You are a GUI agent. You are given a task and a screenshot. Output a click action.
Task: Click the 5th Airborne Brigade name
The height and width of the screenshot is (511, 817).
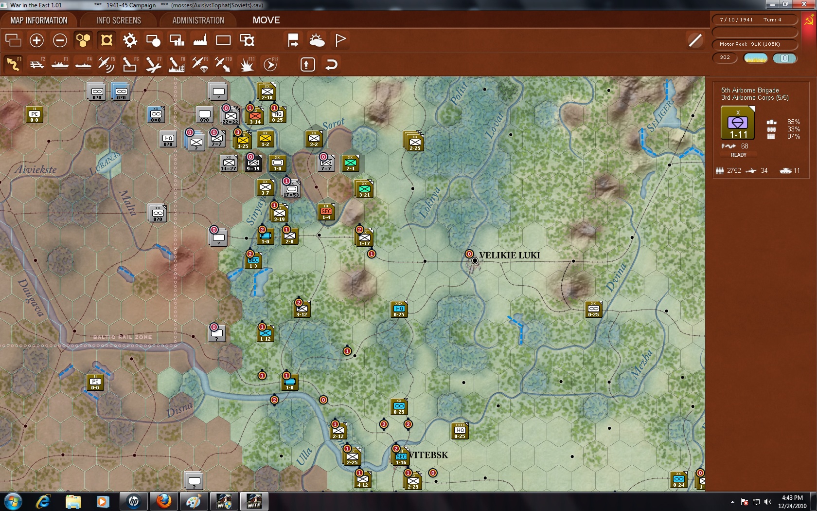750,90
